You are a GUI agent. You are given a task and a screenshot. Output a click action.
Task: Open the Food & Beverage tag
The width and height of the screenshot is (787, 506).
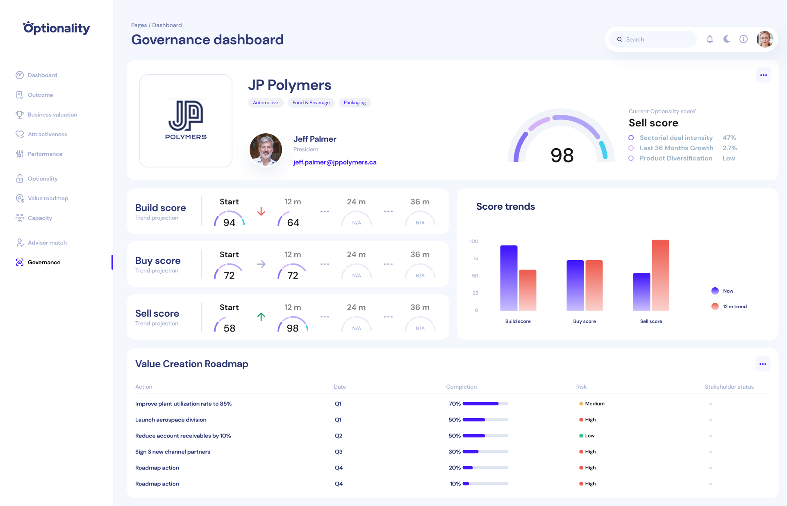(311, 103)
